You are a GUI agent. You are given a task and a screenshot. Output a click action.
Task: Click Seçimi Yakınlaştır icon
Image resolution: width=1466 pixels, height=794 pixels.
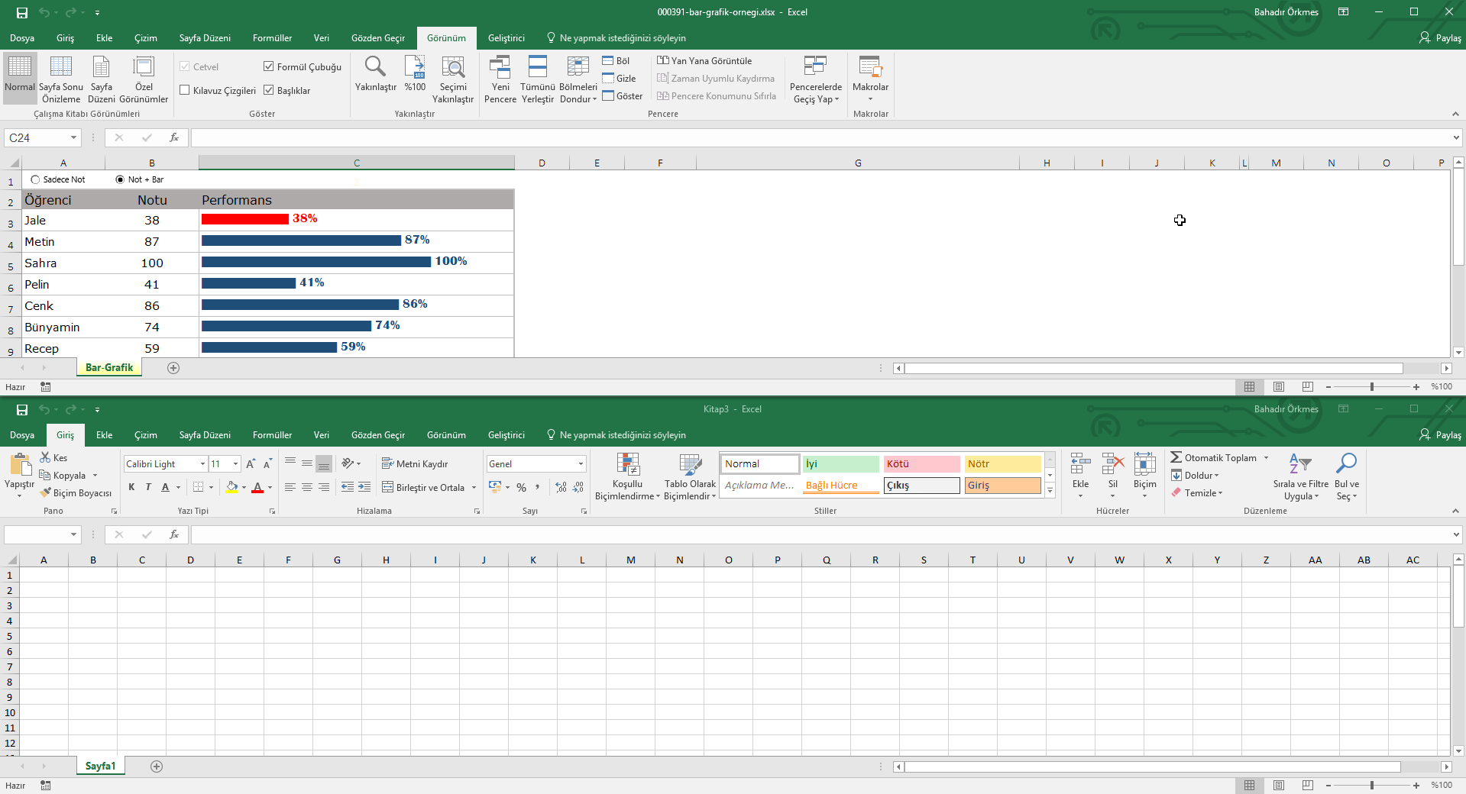point(453,67)
